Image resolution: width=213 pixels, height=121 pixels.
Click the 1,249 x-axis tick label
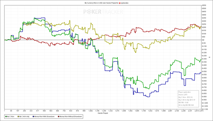[x=104, y=111]
